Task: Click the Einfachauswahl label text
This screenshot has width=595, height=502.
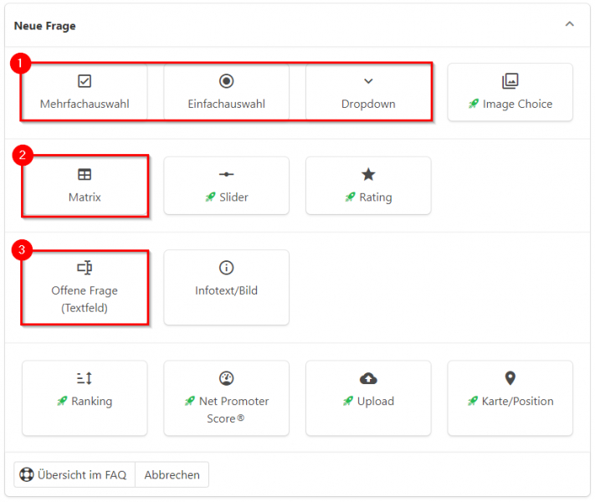Action: pos(226,104)
